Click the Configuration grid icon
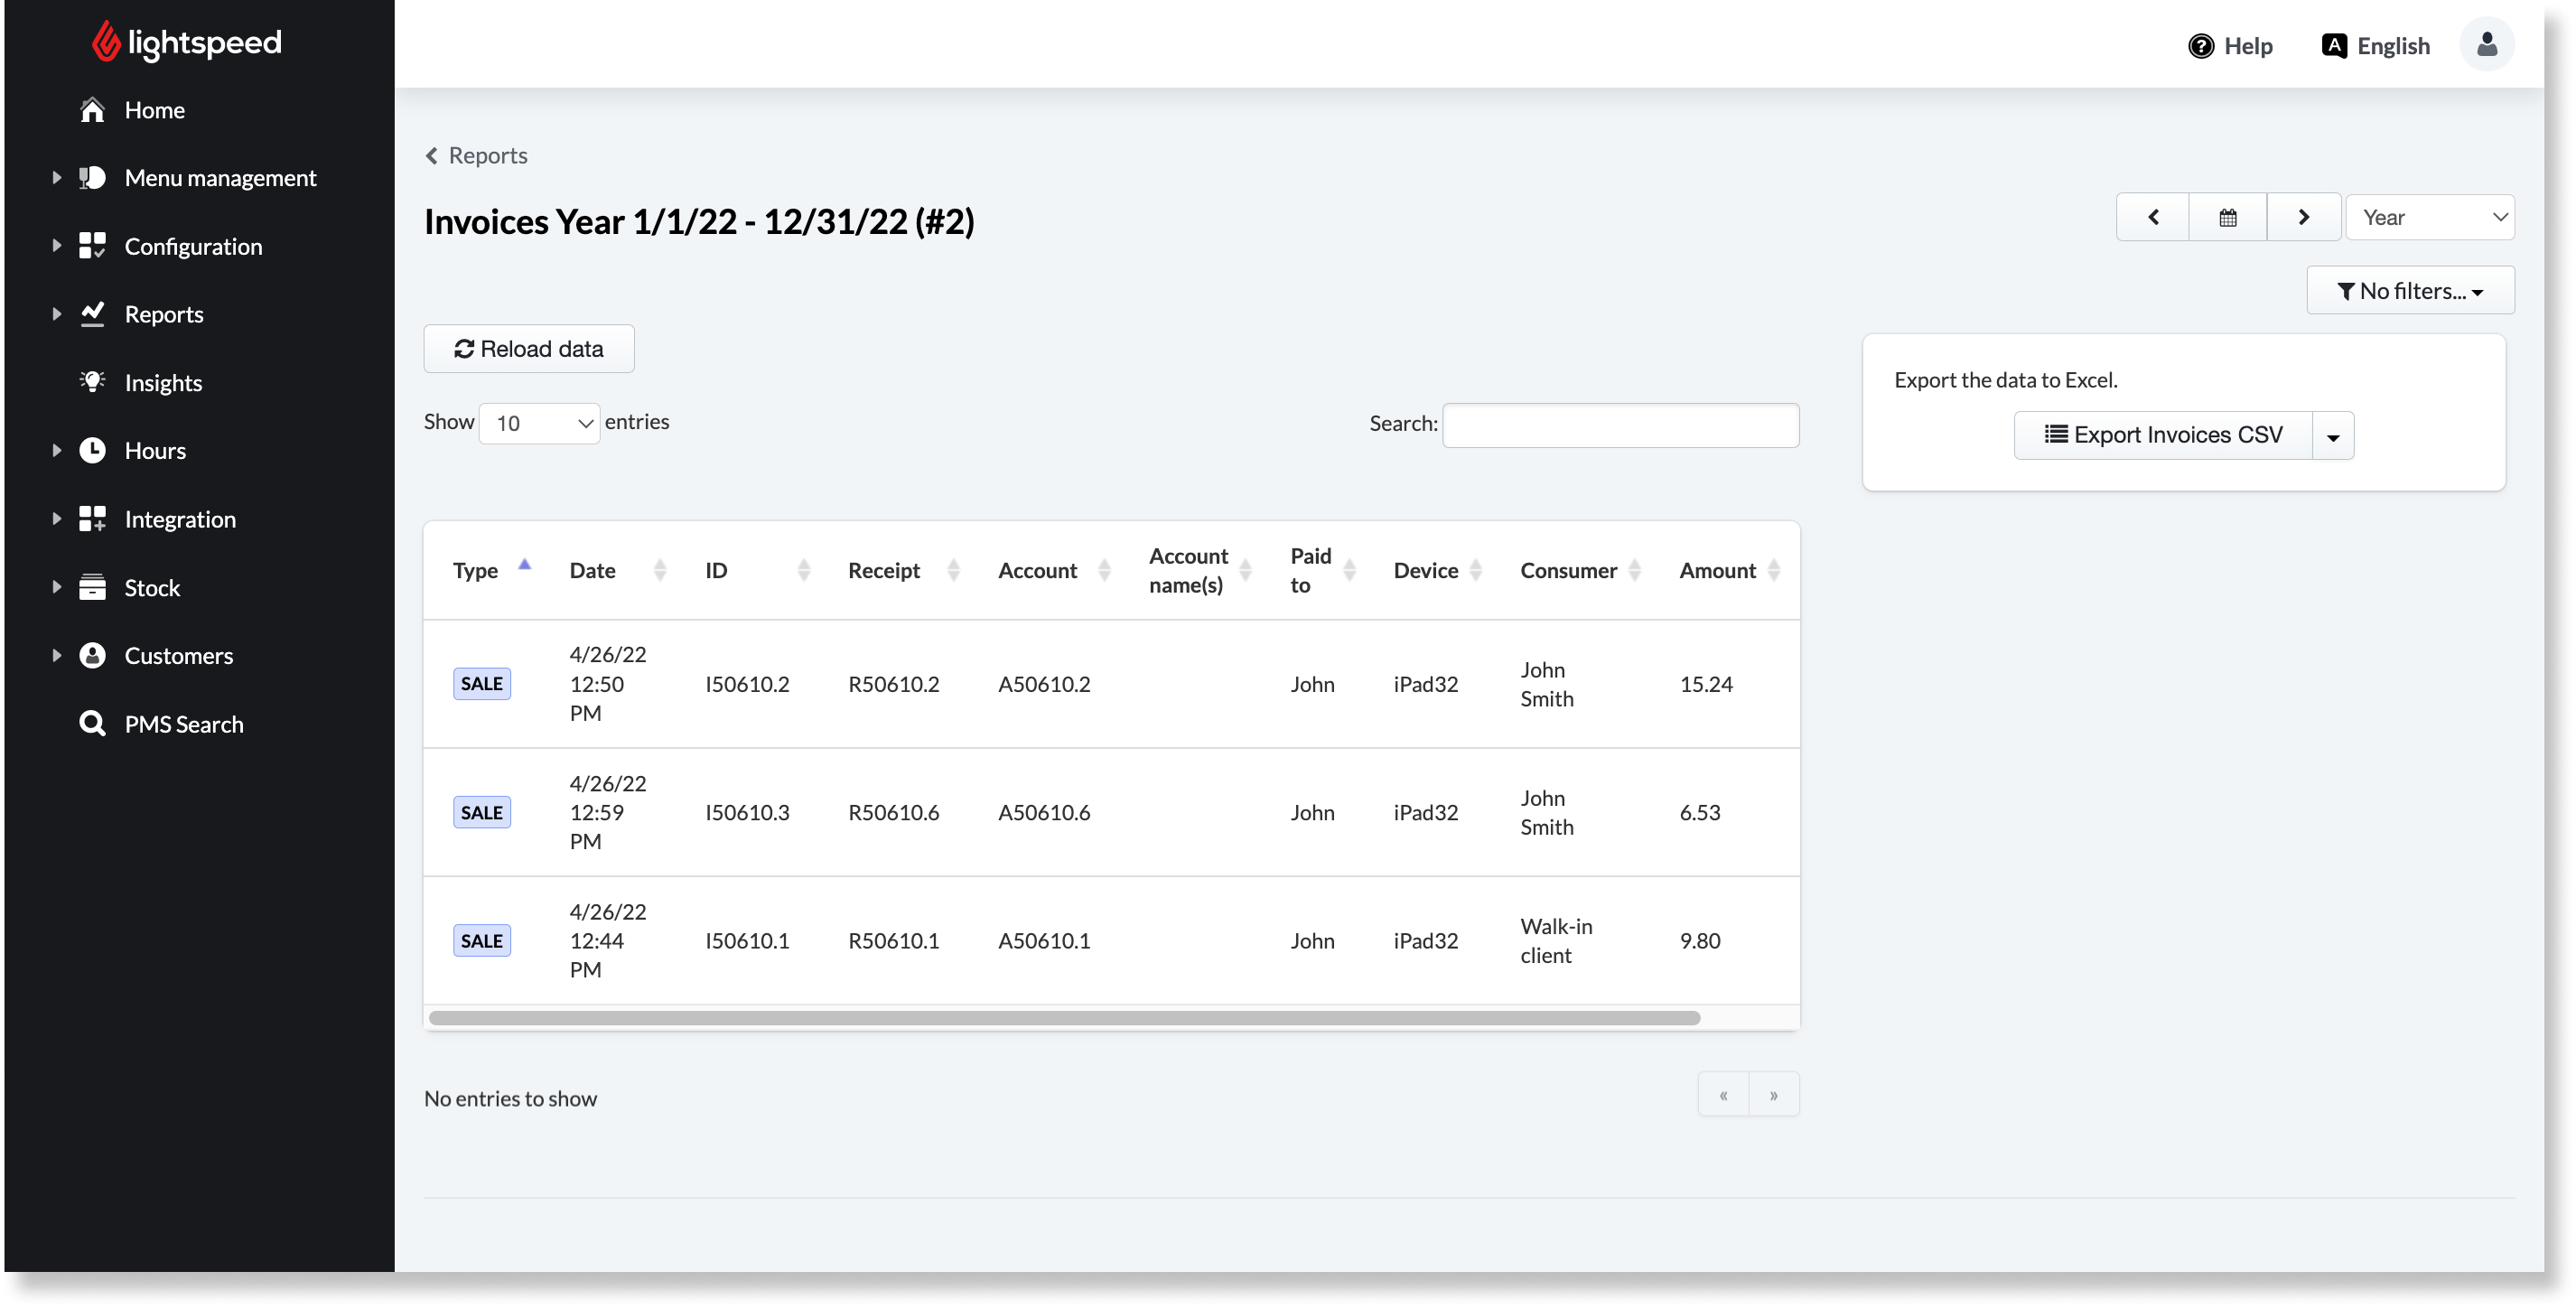 [92, 246]
